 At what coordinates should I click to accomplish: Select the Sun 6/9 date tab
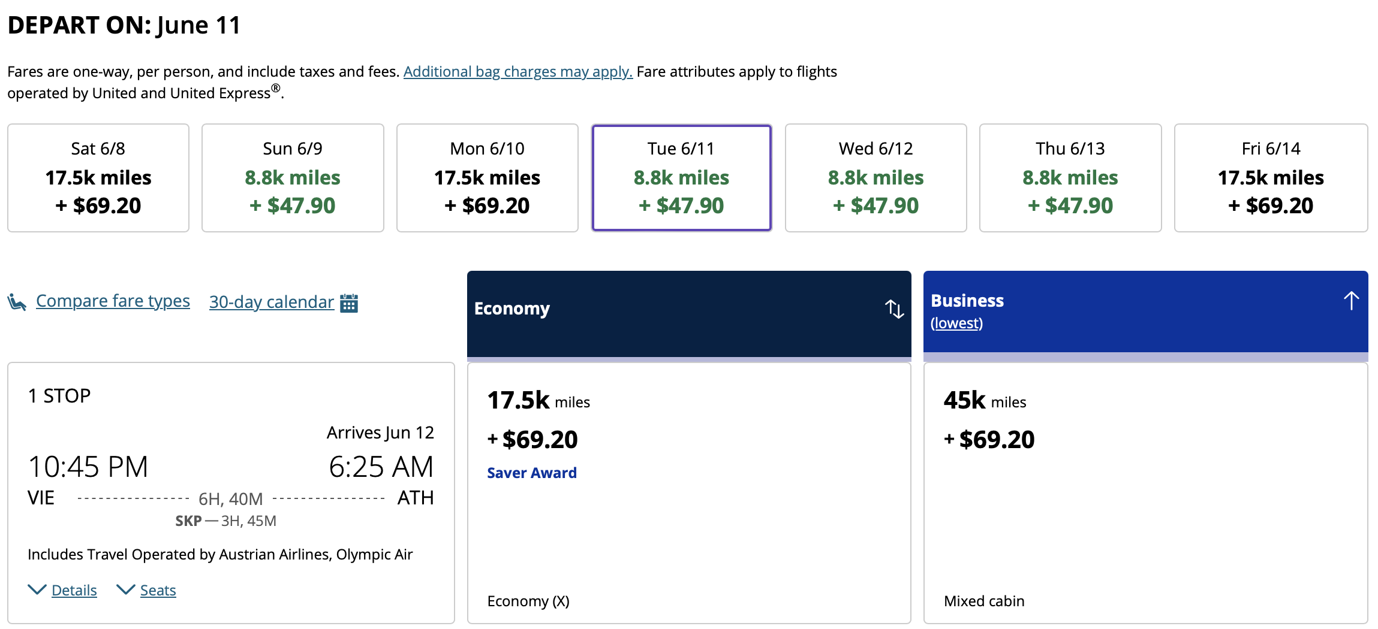tap(293, 178)
